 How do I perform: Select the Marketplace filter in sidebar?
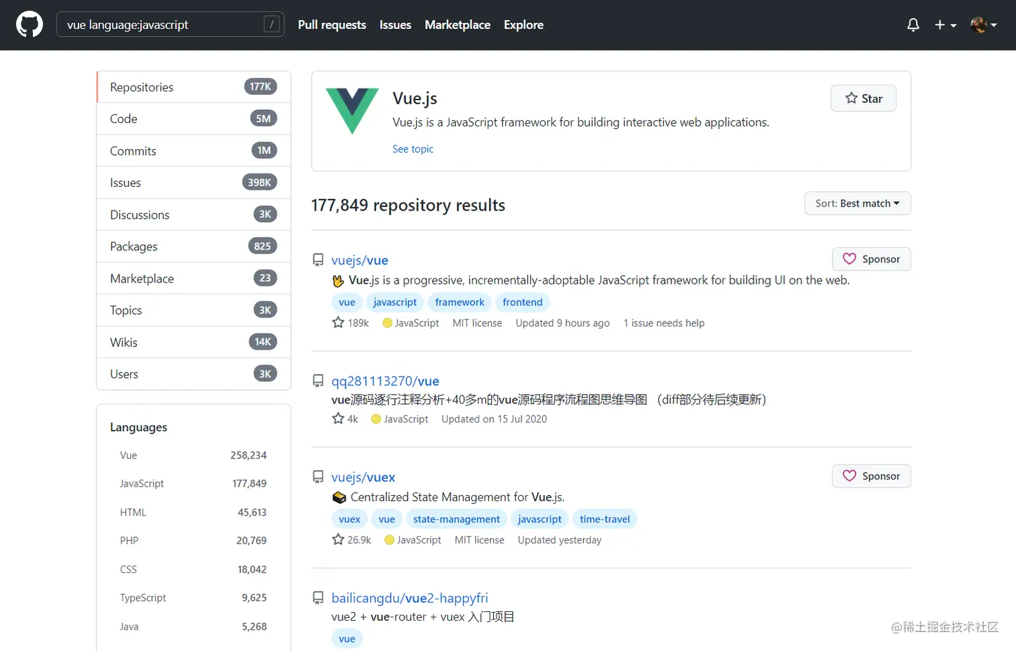tap(194, 278)
